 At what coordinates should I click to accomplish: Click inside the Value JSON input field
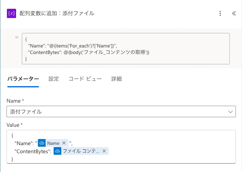click(x=121, y=147)
